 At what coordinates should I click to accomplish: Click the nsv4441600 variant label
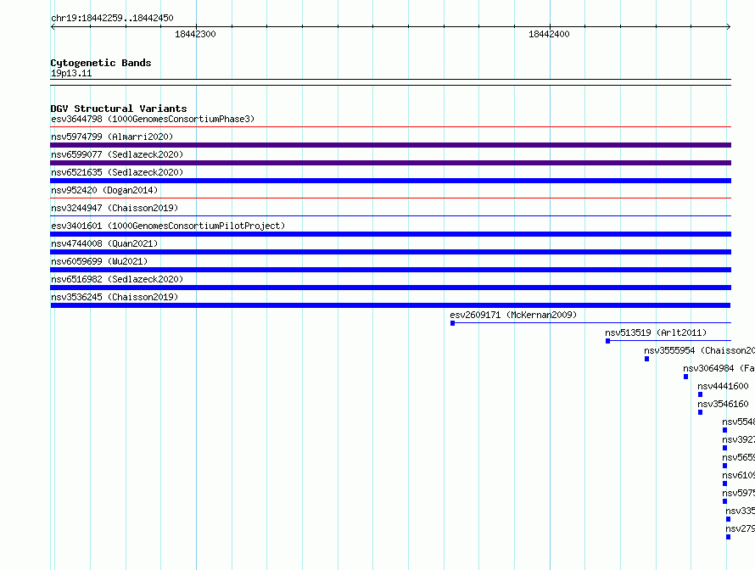(x=723, y=386)
